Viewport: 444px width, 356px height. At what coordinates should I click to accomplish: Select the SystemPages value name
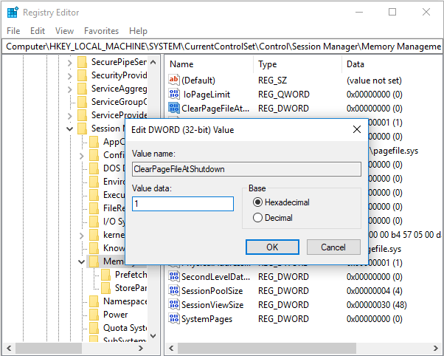click(207, 319)
